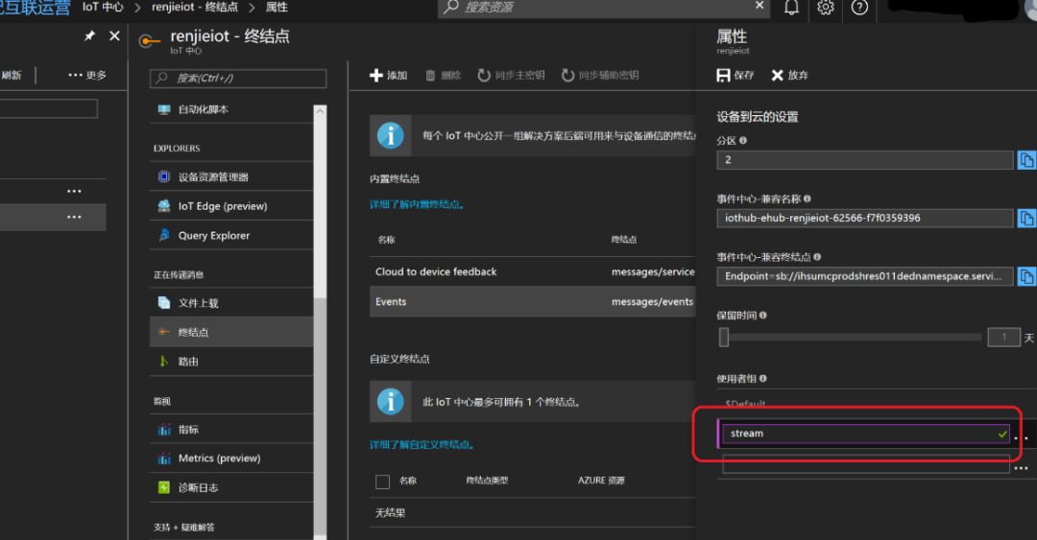Show info tooltip next to 保留时间

762,316
